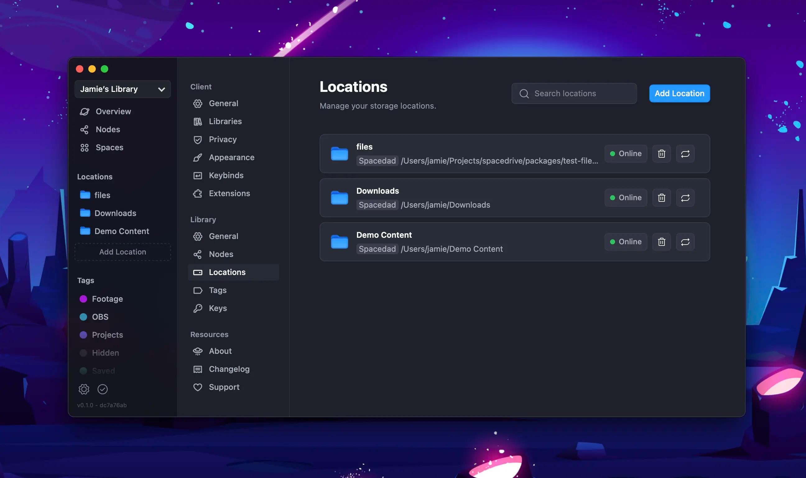Screen dimensions: 806x478
Task: Click the rescan icon for files location
Action: pos(685,154)
